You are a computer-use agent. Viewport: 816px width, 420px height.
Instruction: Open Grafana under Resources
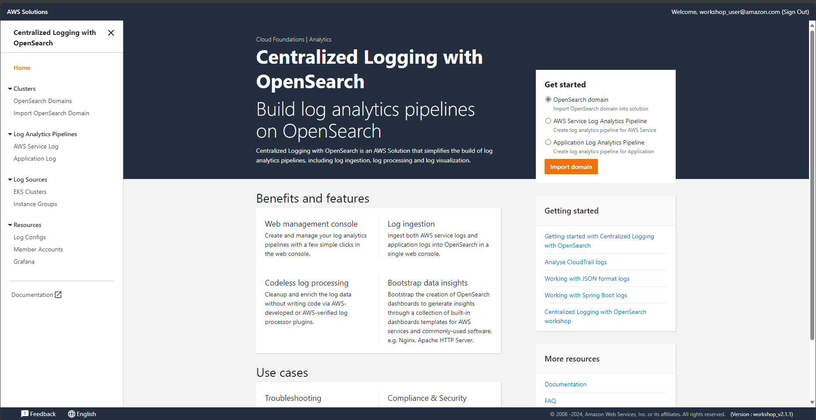[x=24, y=261]
